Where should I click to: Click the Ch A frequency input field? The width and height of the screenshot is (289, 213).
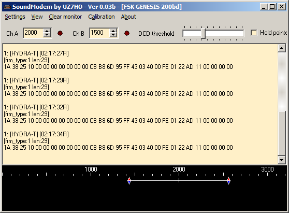coord(34,33)
